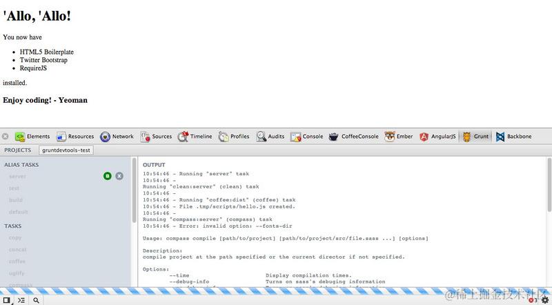Run the coffee task

(x=17, y=262)
